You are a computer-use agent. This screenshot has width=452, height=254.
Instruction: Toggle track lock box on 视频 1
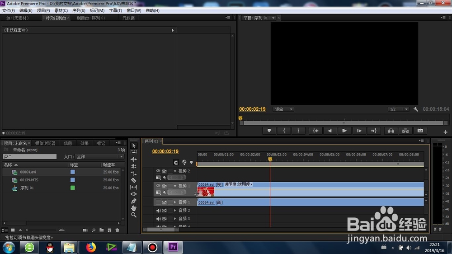(171, 186)
